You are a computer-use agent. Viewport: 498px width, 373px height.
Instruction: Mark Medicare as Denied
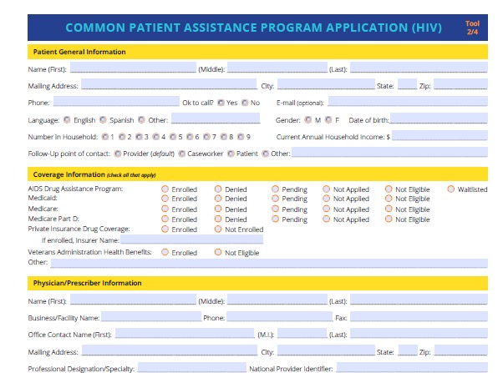(218, 209)
